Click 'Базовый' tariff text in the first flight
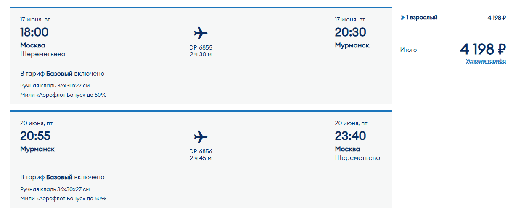 (59, 73)
